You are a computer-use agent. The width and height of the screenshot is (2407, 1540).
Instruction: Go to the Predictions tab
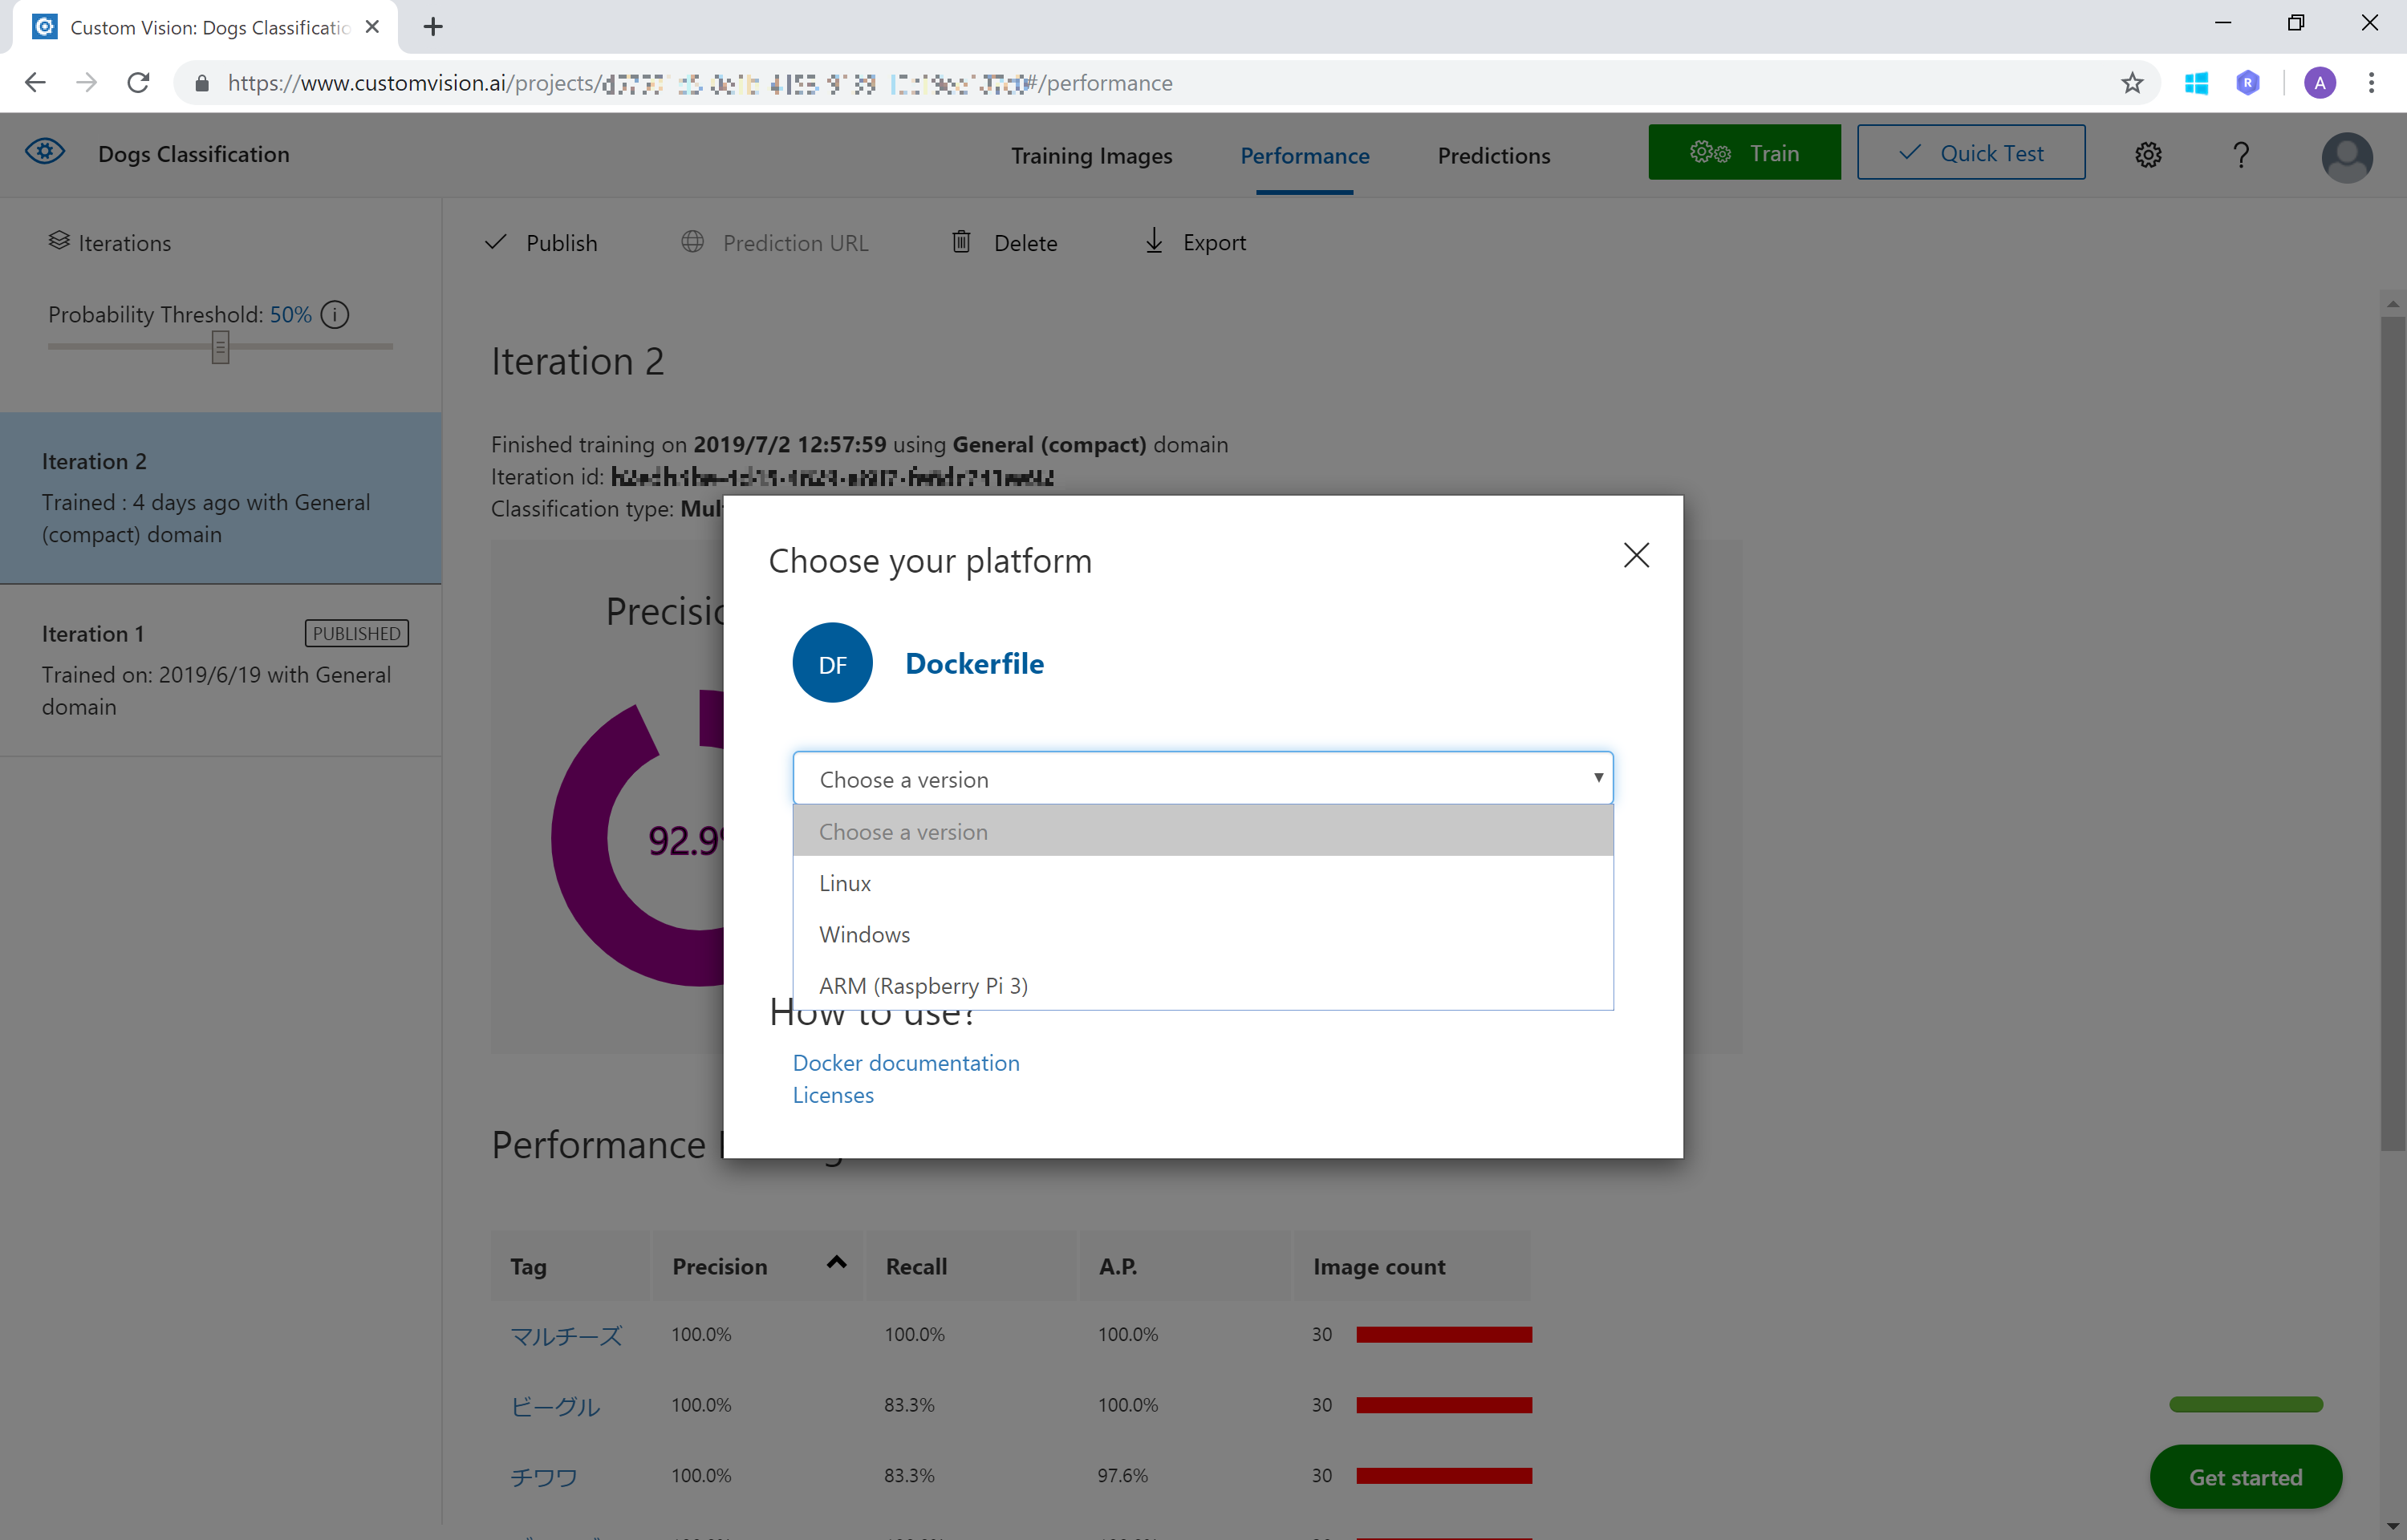[x=1493, y=155]
